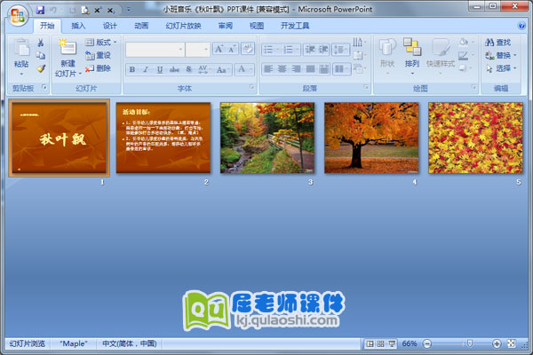Viewport: 533px width, 355px height.
Task: Toggle italic formatting
Action: (x=146, y=69)
